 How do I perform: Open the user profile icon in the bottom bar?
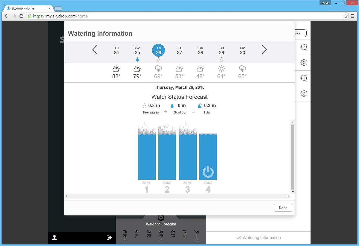(x=54, y=238)
